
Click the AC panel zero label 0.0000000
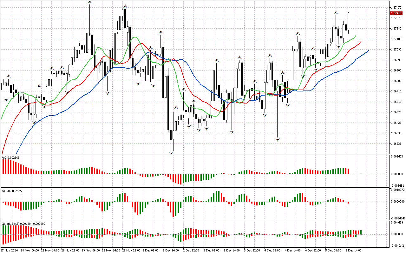[x=398, y=202]
